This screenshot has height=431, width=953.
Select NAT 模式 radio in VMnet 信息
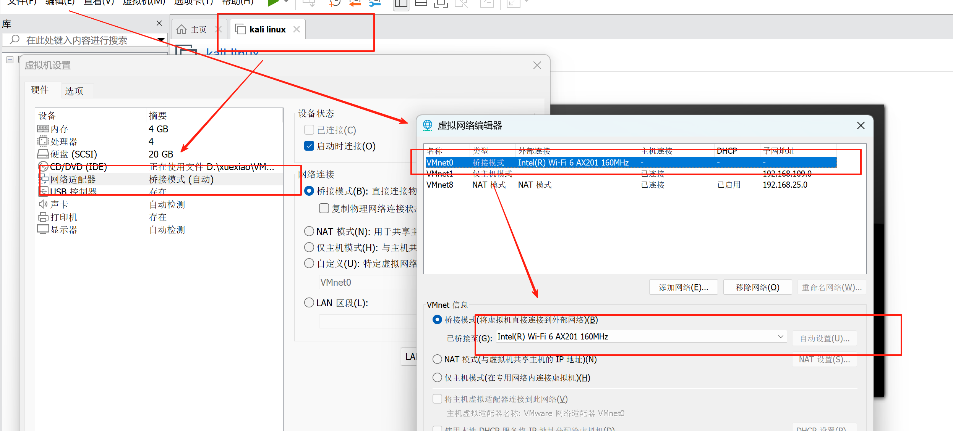click(437, 359)
